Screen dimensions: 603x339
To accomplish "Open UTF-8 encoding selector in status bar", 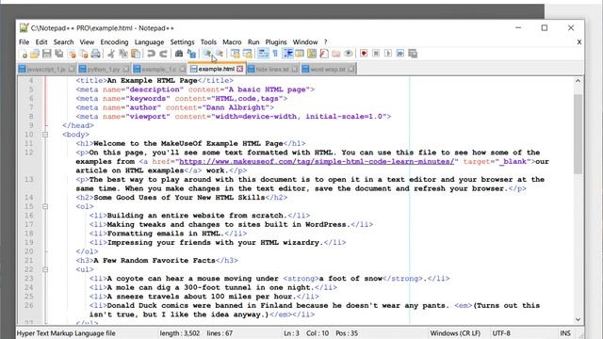I will 501,333.
